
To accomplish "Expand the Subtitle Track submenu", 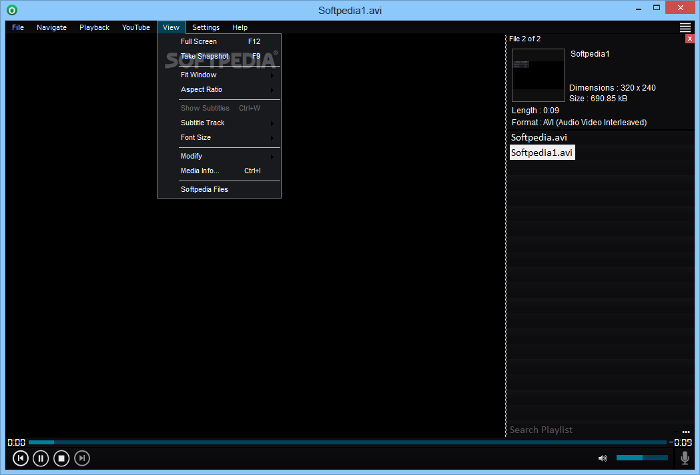I will pyautogui.click(x=219, y=123).
